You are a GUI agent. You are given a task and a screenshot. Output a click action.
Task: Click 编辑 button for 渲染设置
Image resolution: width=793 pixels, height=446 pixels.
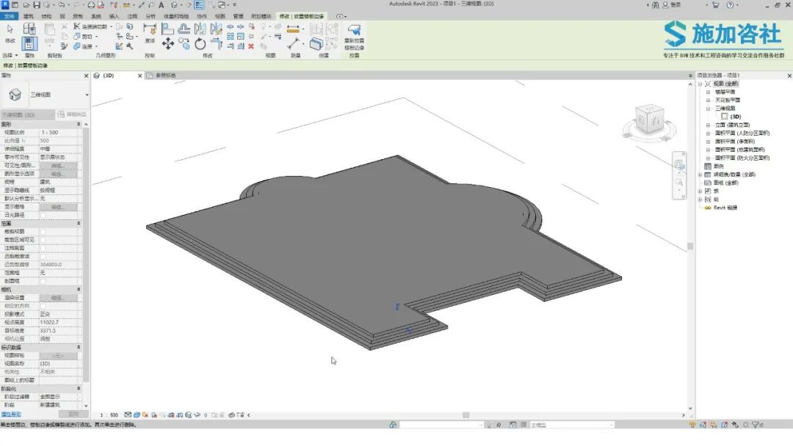tap(59, 298)
